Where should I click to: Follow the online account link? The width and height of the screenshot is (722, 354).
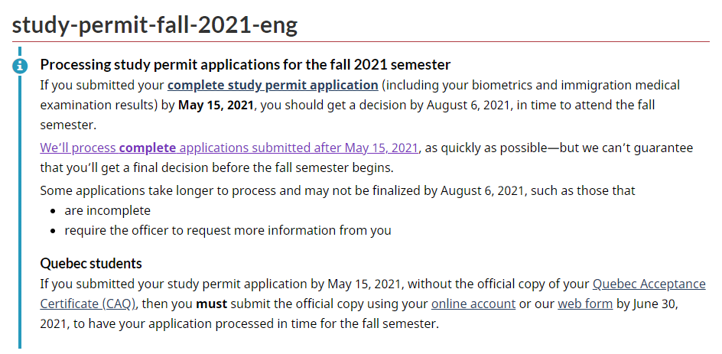pyautogui.click(x=473, y=304)
